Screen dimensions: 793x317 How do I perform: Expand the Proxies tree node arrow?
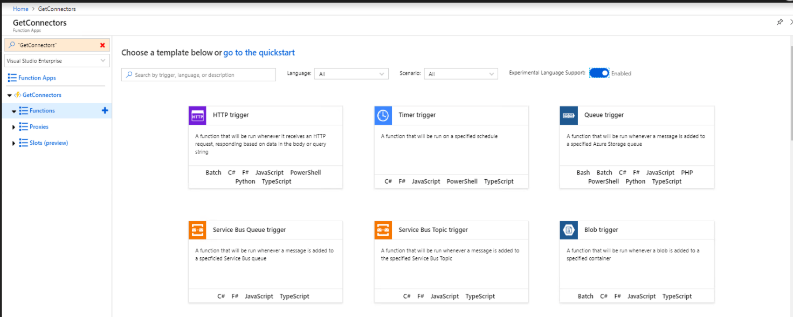pos(14,127)
